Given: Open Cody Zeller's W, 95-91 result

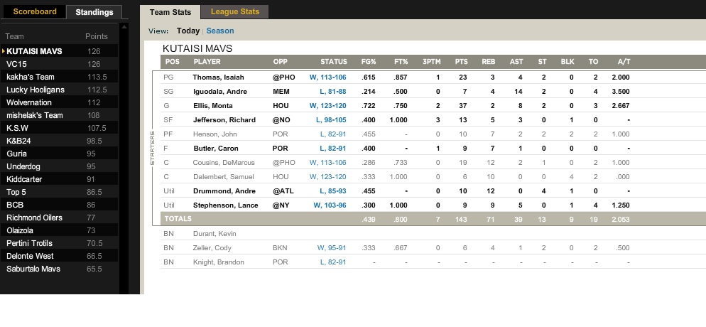Looking at the screenshot, I should tap(332, 248).
